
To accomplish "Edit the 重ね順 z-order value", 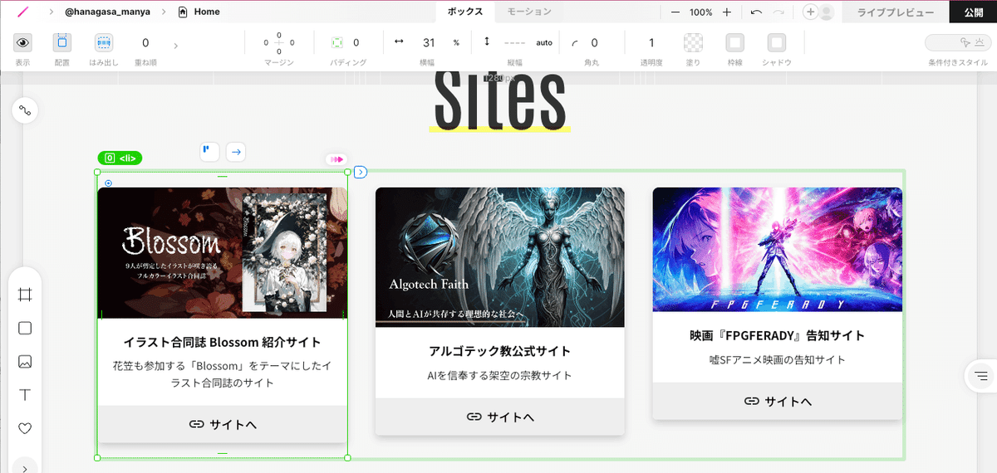I will [145, 42].
